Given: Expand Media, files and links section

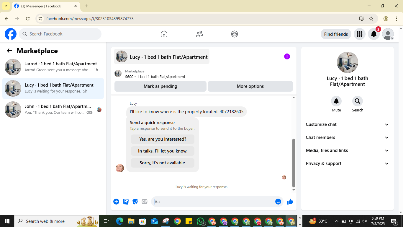Looking at the screenshot, I should coord(348,150).
